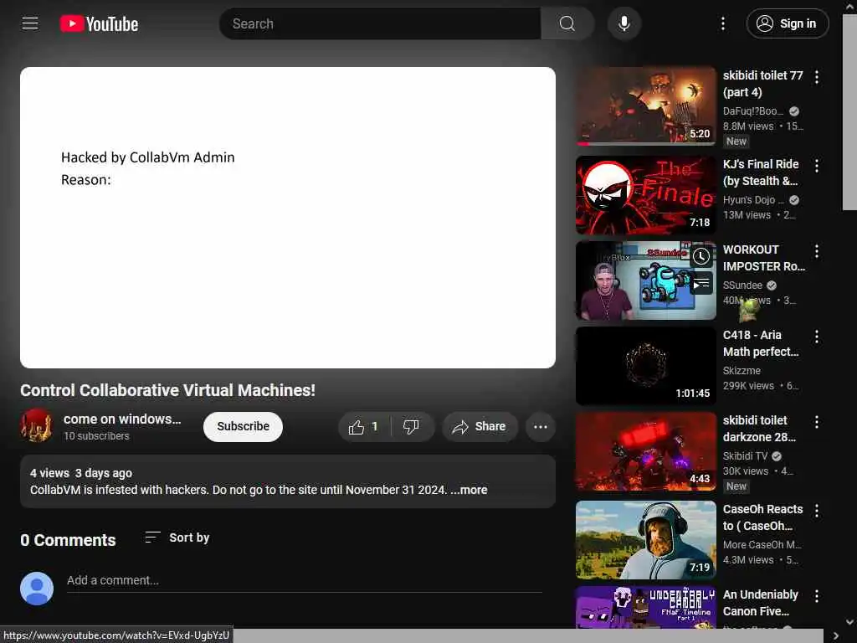Add WORKOUT IMPOSTER video to queue

tap(701, 283)
